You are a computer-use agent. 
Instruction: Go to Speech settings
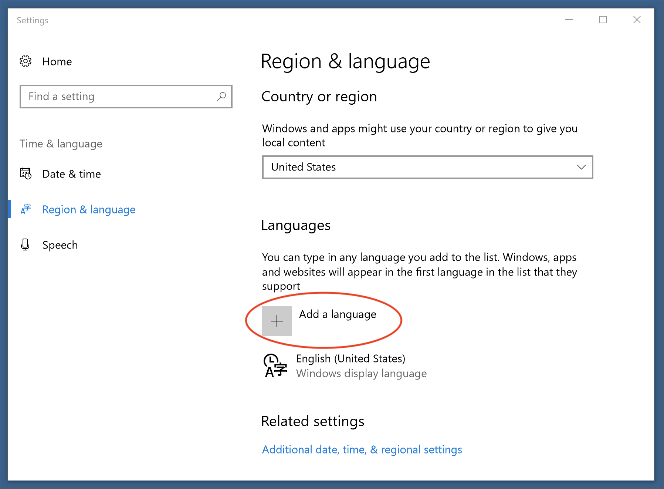point(60,245)
